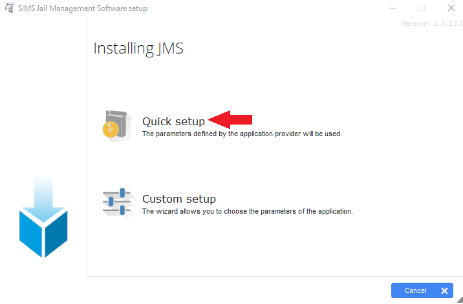This screenshot has height=304, width=463.
Task: Click the yellow disc on Quick setup icon
Action: coord(111,130)
